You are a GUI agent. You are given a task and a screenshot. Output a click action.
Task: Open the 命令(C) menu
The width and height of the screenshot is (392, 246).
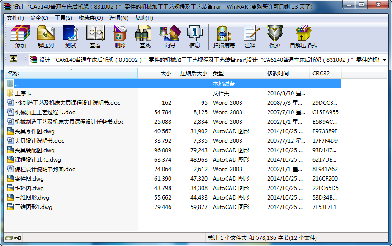pyautogui.click(x=39, y=18)
